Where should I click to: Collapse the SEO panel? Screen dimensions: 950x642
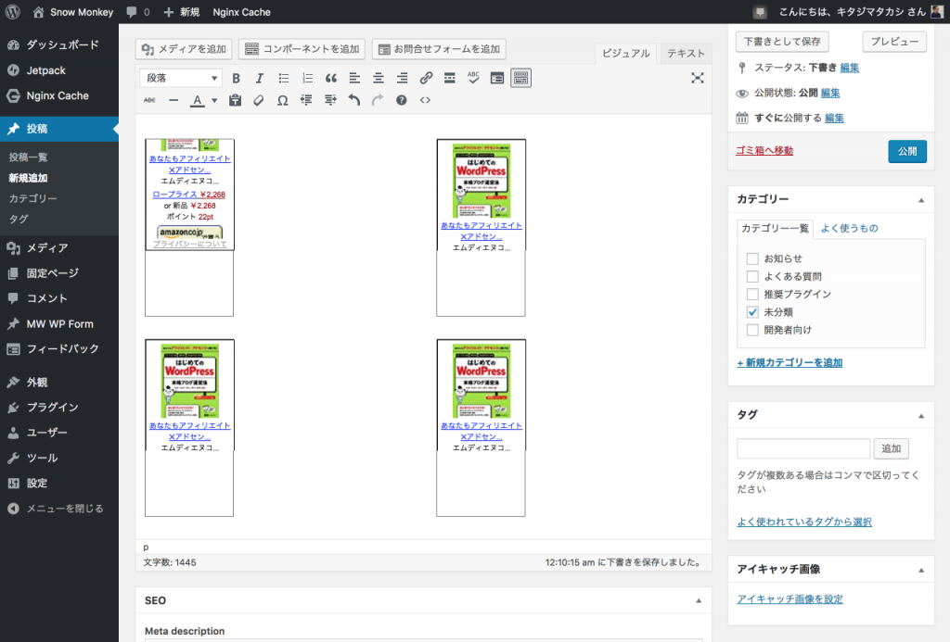[x=698, y=601]
